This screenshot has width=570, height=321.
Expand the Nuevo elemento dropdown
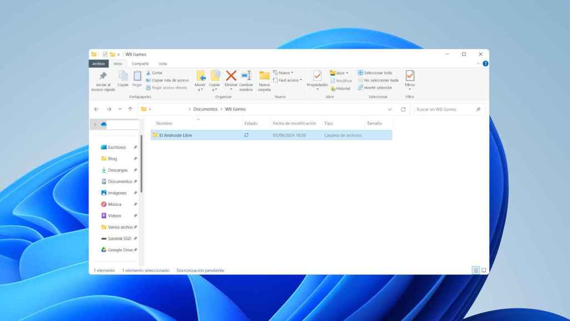tap(286, 72)
